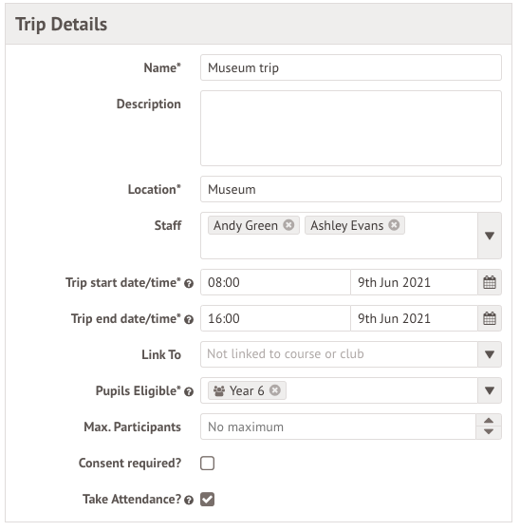The width and height of the screenshot is (520, 531).
Task: Open calendar for trip end date
Action: (x=490, y=318)
